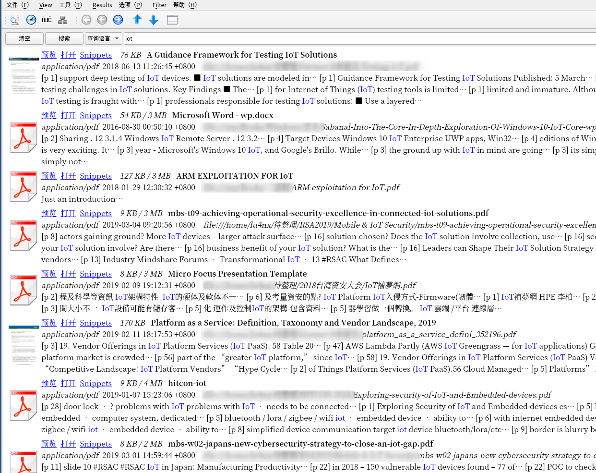Click 预览 for Platform as a Service result
The image size is (596, 473).
[49, 323]
